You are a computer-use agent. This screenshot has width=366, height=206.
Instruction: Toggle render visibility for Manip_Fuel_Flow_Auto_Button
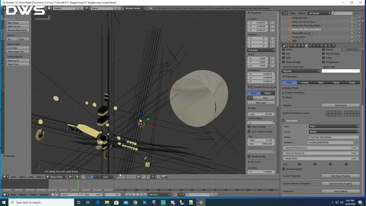(x=360, y=29)
